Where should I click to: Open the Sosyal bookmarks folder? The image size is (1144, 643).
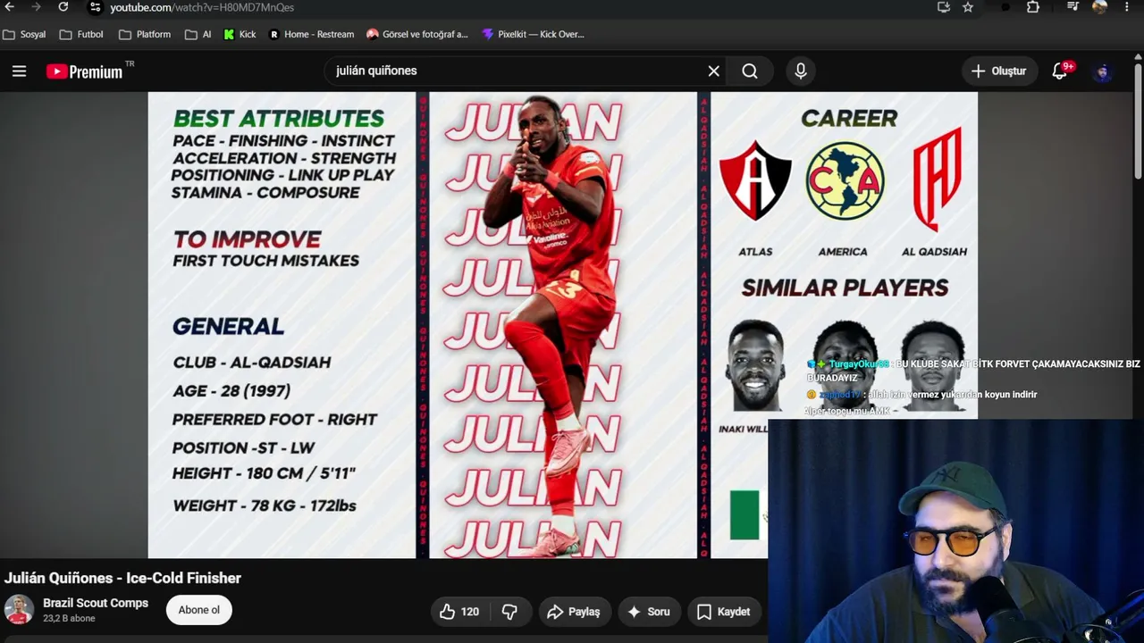[25, 34]
